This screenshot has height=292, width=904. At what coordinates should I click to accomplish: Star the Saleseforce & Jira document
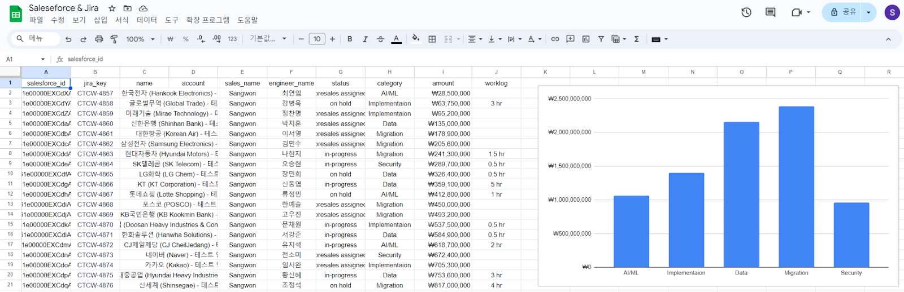[x=112, y=8]
